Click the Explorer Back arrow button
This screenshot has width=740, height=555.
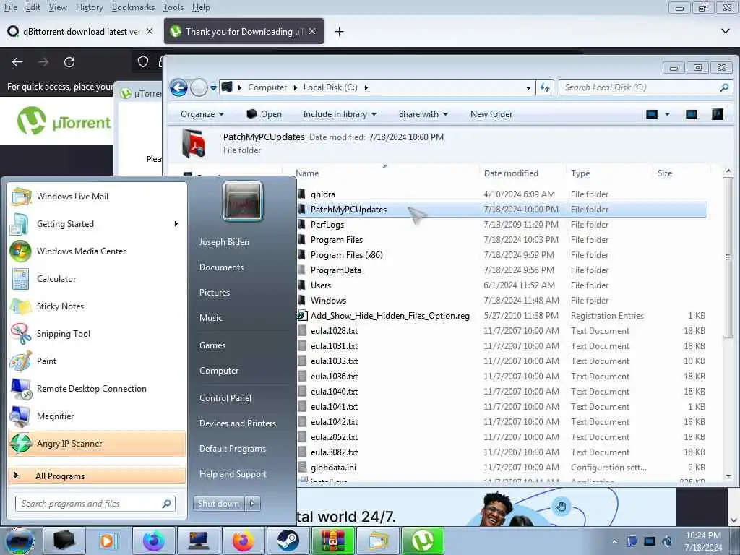pyautogui.click(x=179, y=87)
